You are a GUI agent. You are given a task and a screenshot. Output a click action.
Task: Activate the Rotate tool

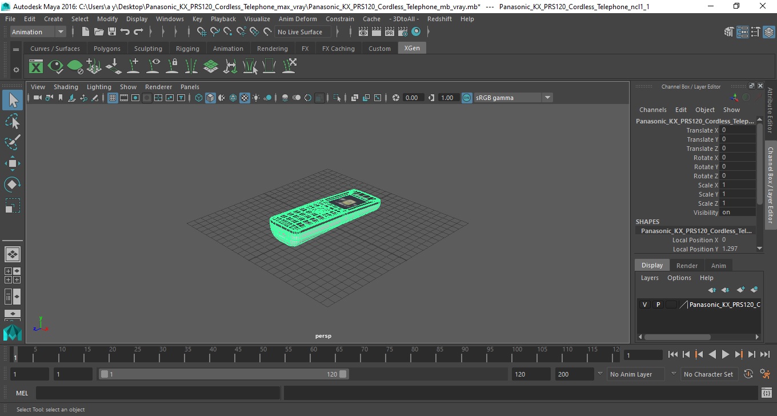13,185
